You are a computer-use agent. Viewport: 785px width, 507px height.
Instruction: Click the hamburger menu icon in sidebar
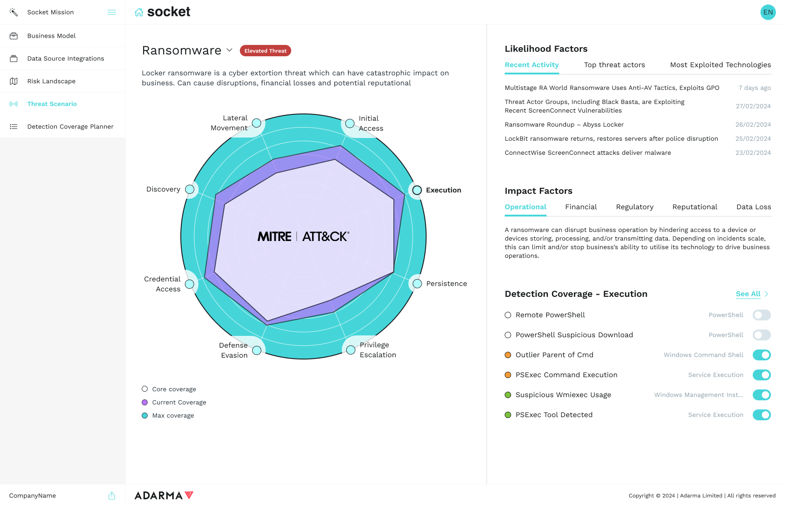112,12
